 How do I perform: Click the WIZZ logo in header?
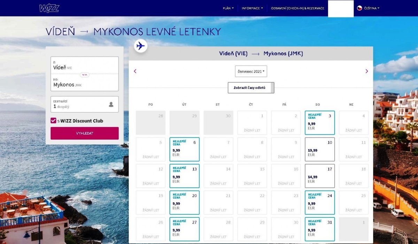tap(49, 8)
